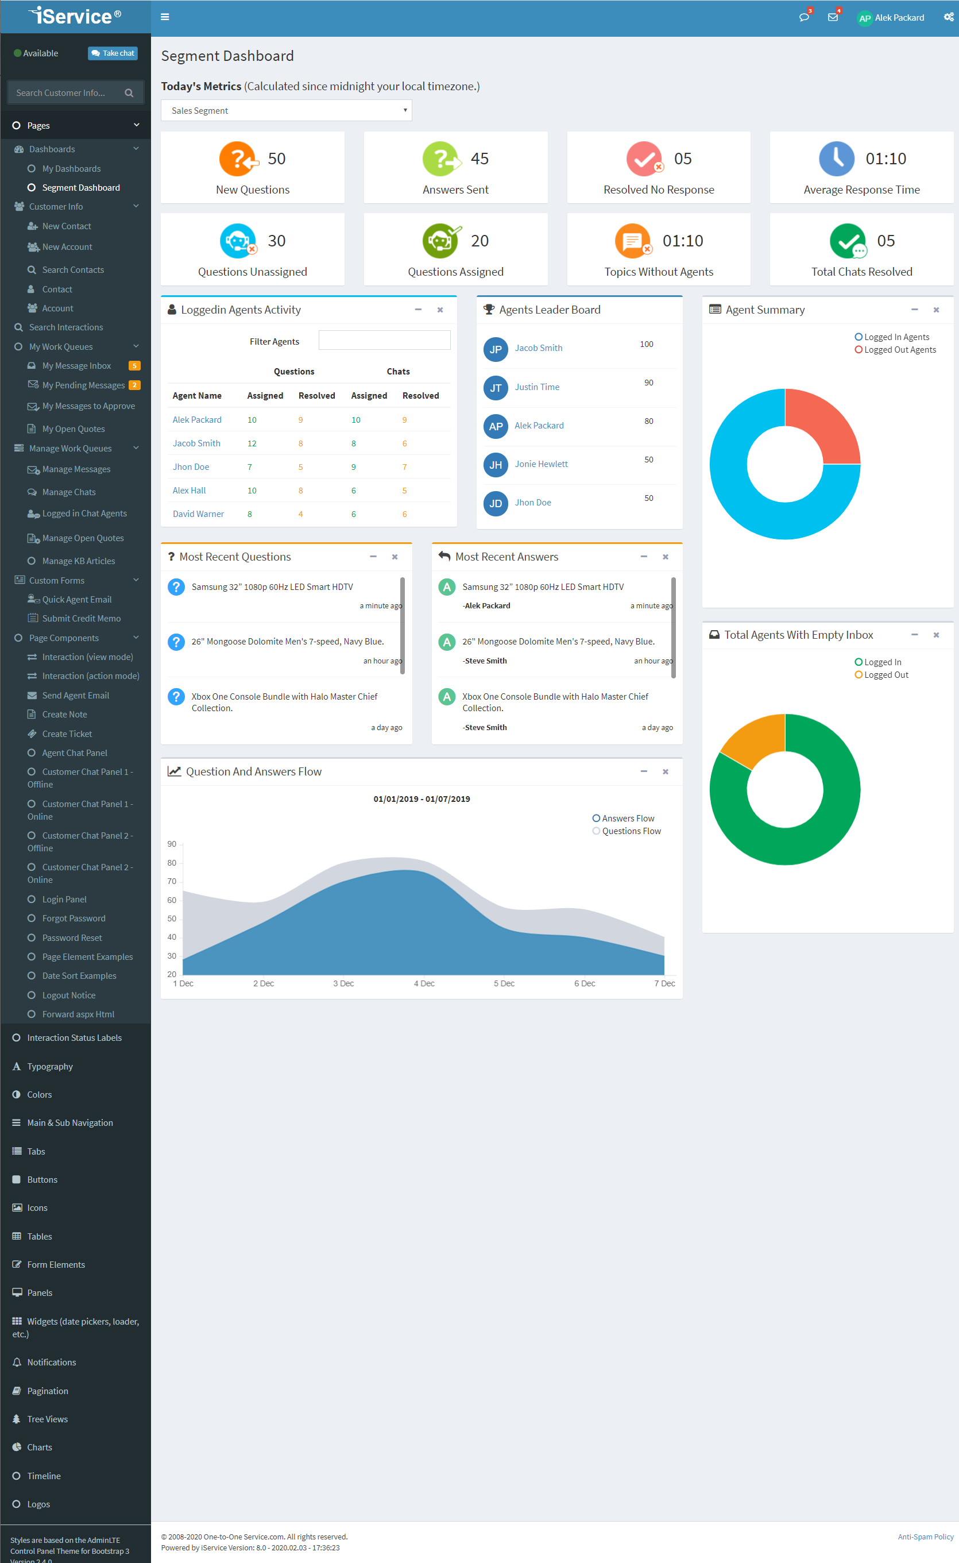Click the Questions Unassigned agent icon
The height and width of the screenshot is (1563, 959).
pyautogui.click(x=238, y=241)
